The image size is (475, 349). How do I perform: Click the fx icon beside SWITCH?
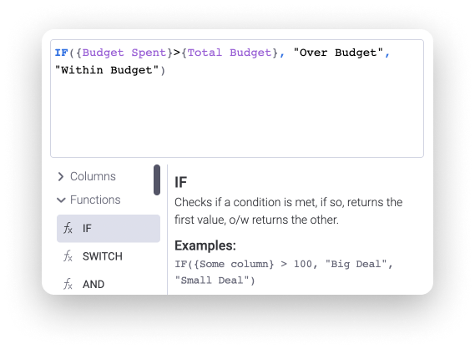[x=68, y=256]
